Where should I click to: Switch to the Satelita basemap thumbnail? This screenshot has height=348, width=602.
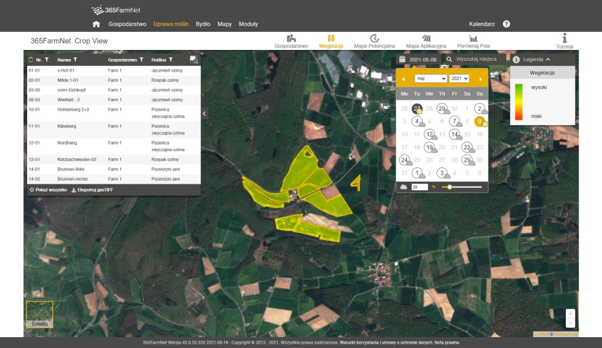pos(40,314)
